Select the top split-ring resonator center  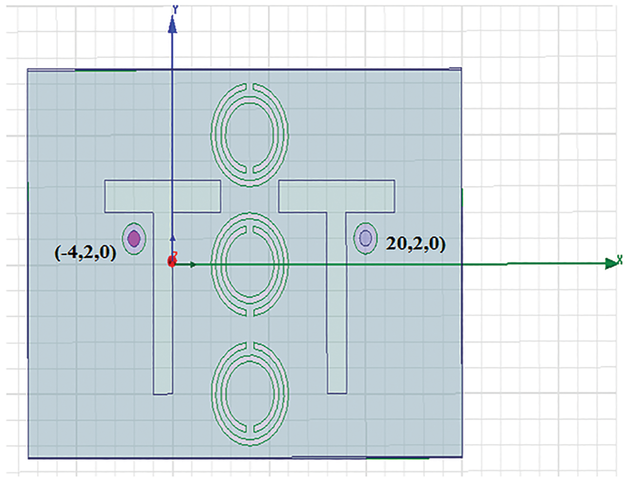coord(249,134)
